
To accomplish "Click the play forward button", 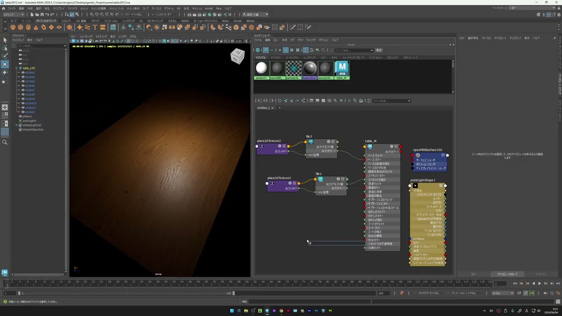I will tap(540, 284).
